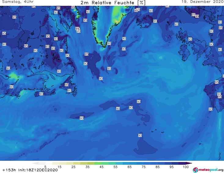Screen dimensions: 224x173
Task: Click the '+153h' forecast offset text
Action: tap(9, 170)
